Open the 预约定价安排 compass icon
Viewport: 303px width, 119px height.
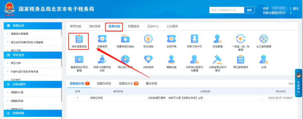[125, 60]
